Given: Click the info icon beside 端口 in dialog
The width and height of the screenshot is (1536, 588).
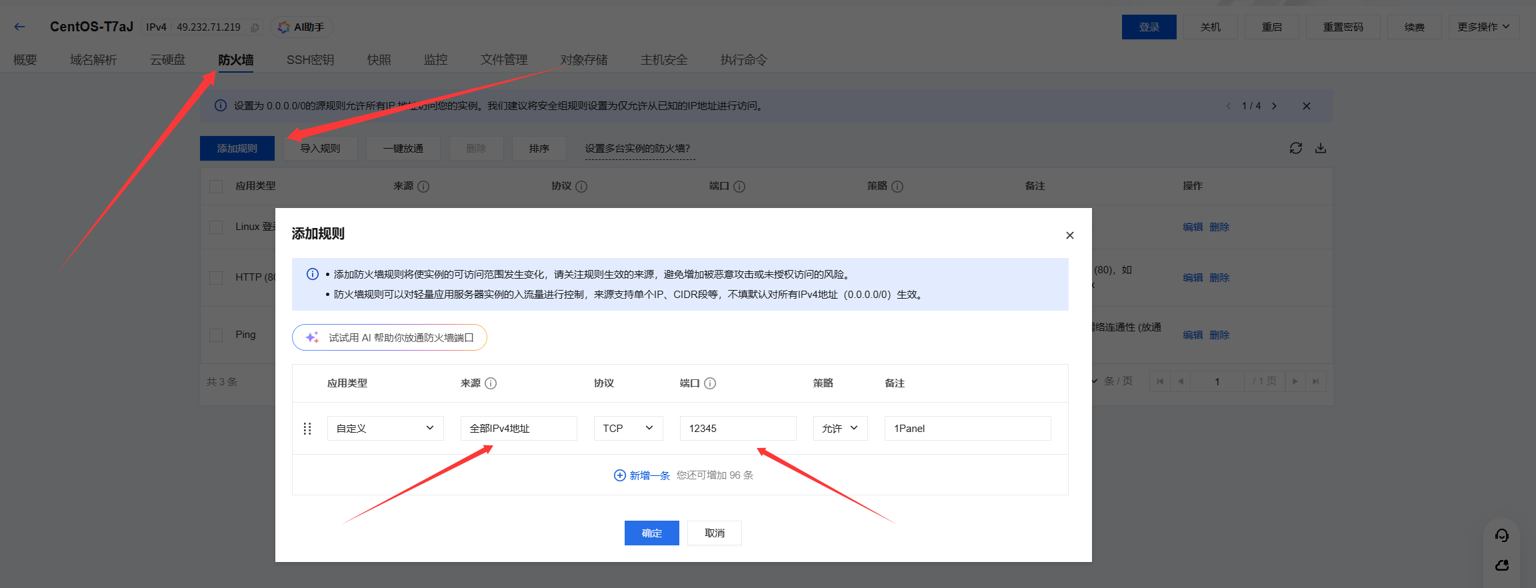Looking at the screenshot, I should (x=710, y=383).
